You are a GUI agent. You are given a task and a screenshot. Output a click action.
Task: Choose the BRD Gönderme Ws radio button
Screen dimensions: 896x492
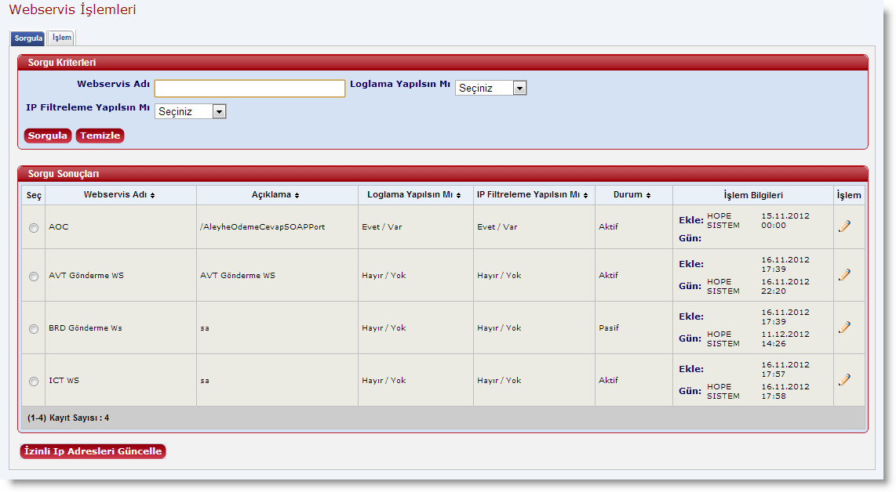34,329
